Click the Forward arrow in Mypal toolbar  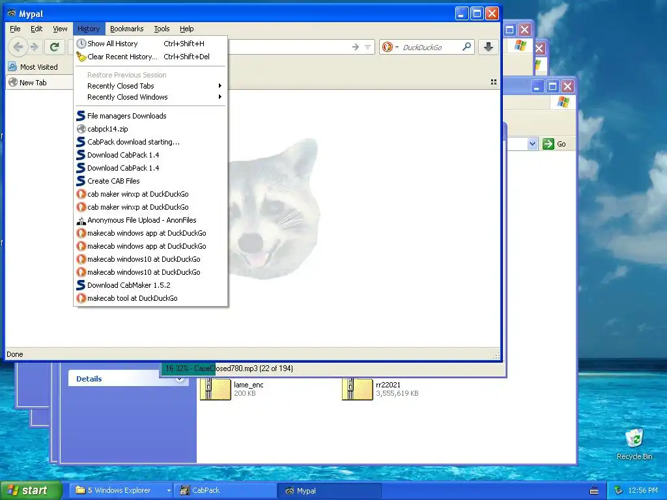[35, 47]
